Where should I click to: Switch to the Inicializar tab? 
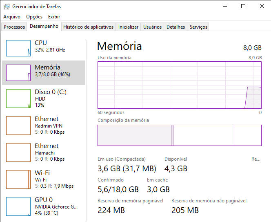click(128, 27)
